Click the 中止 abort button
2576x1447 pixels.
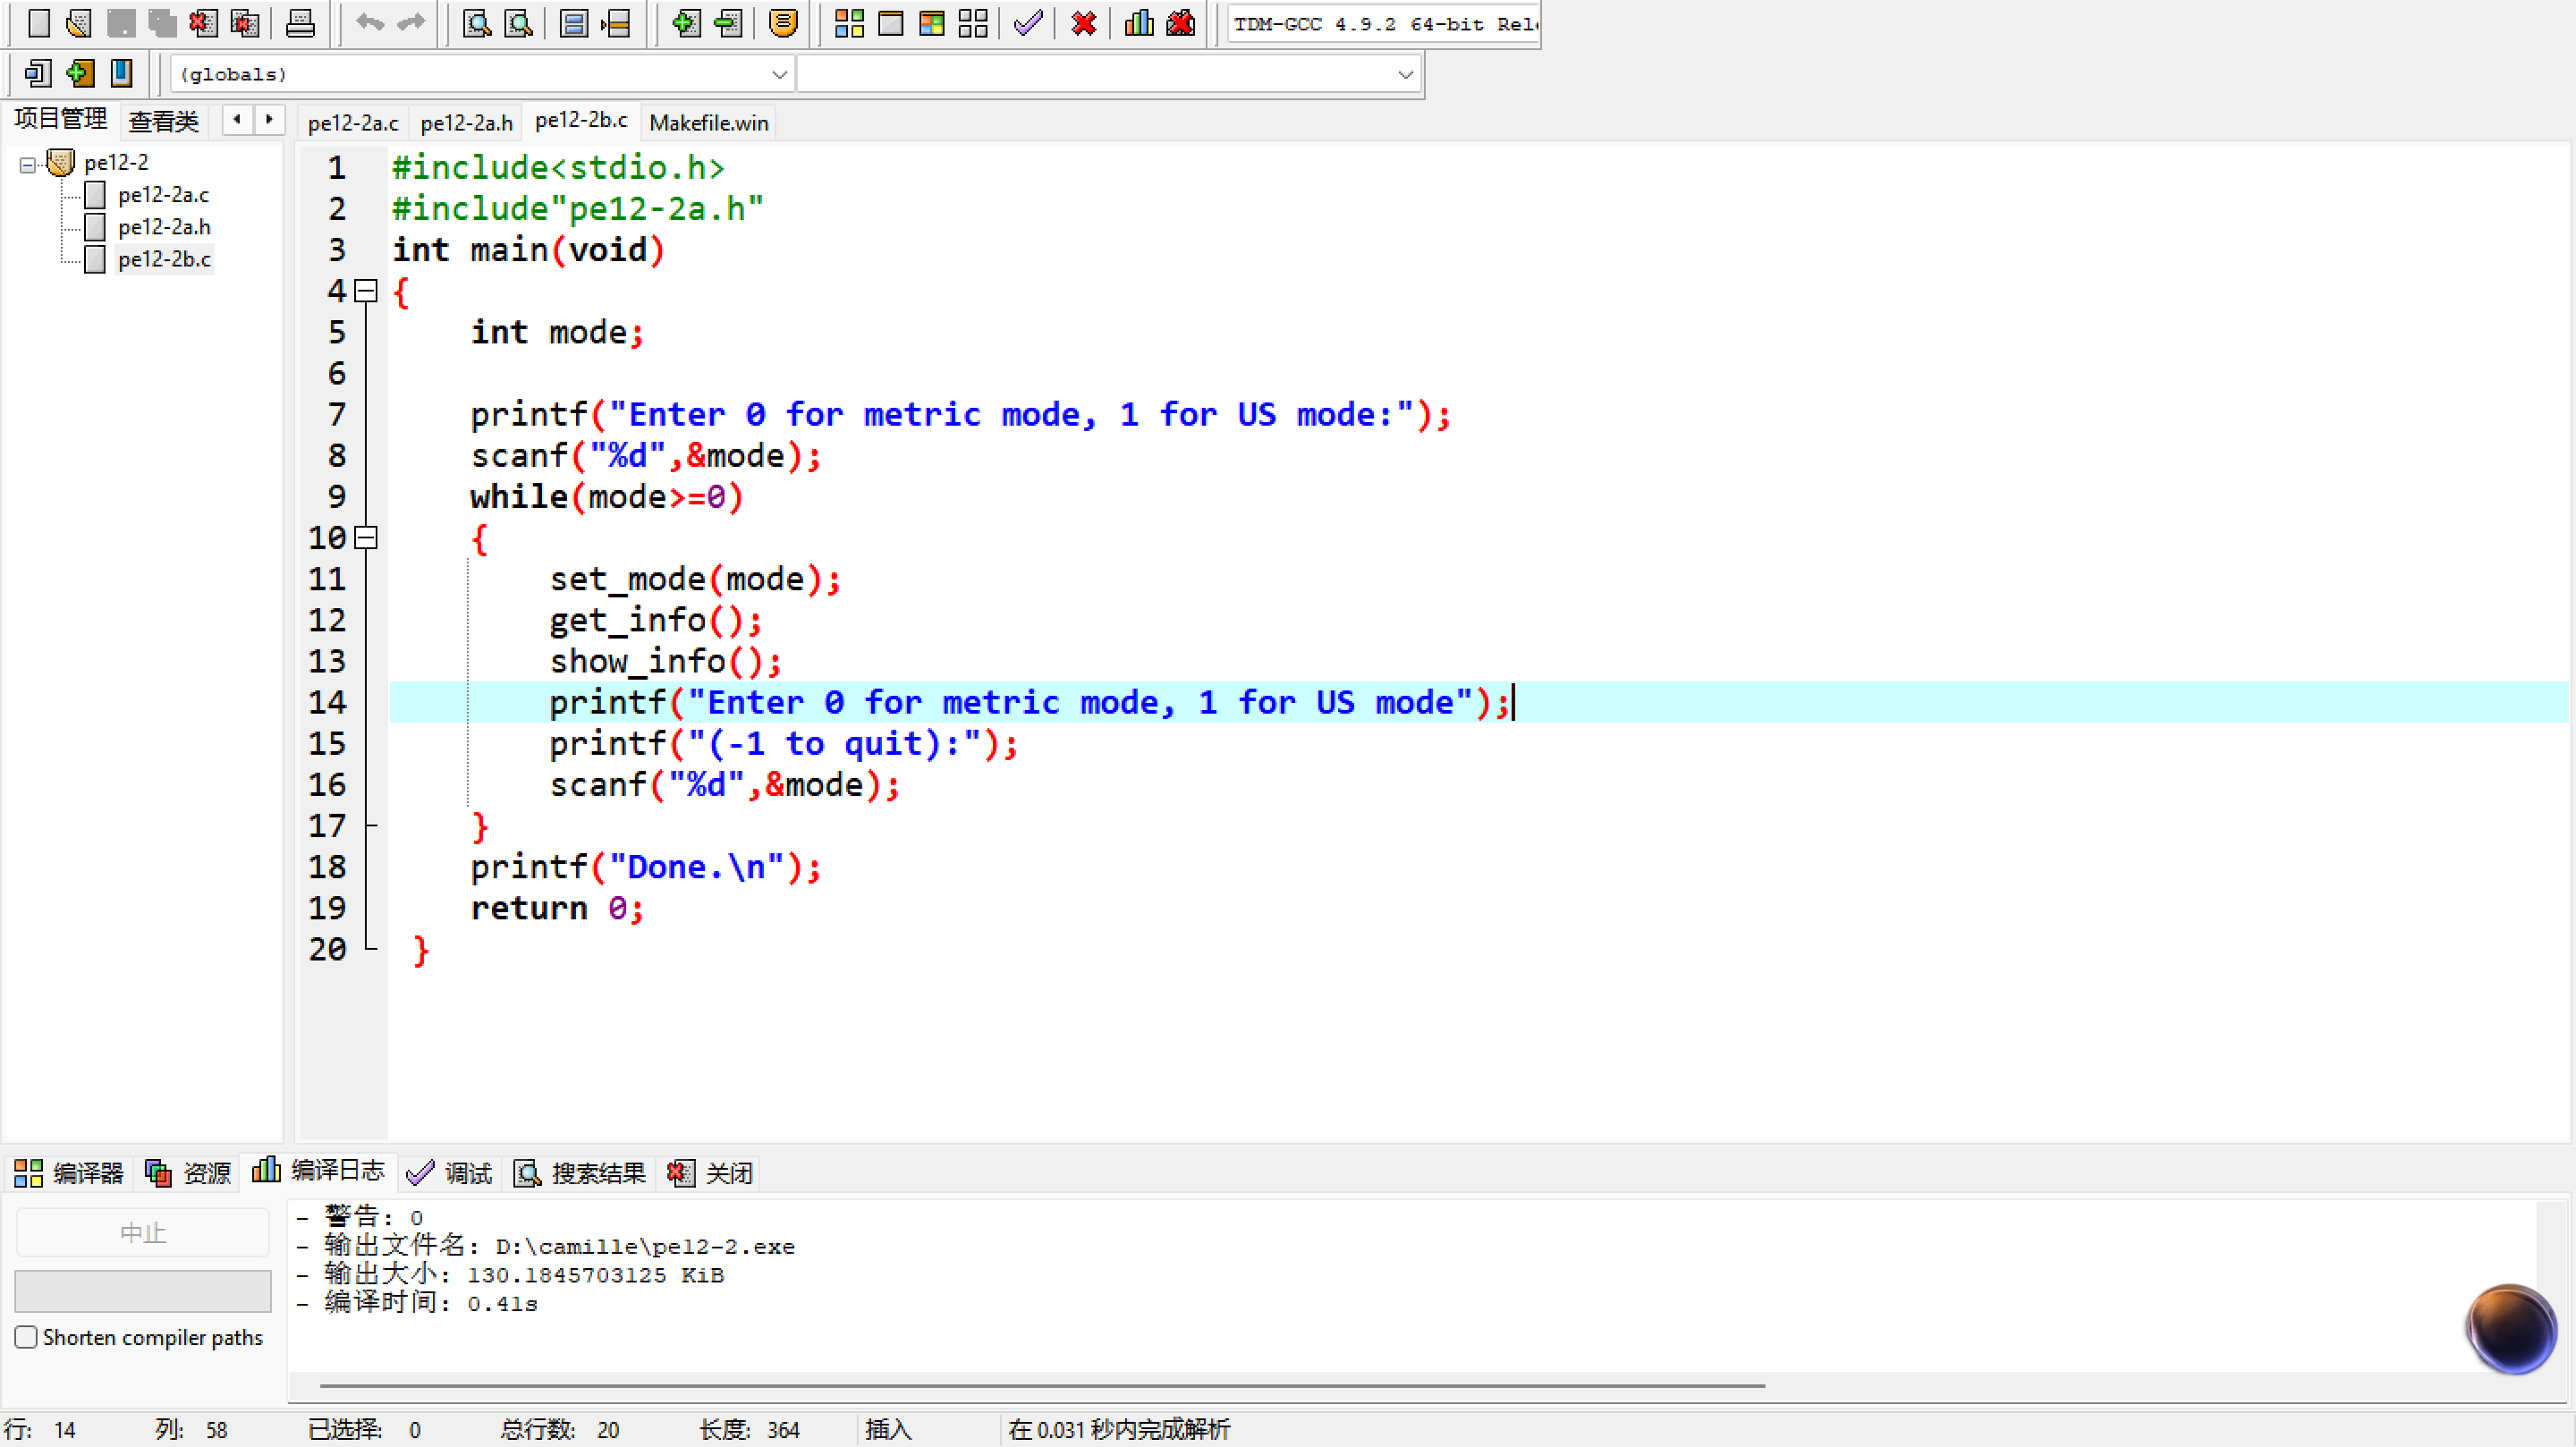click(x=143, y=1233)
